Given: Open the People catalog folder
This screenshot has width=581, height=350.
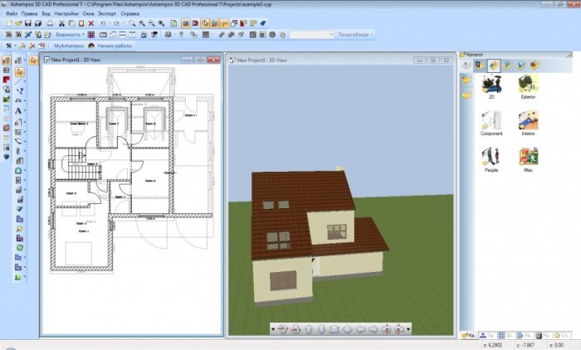Looking at the screenshot, I should [x=491, y=158].
